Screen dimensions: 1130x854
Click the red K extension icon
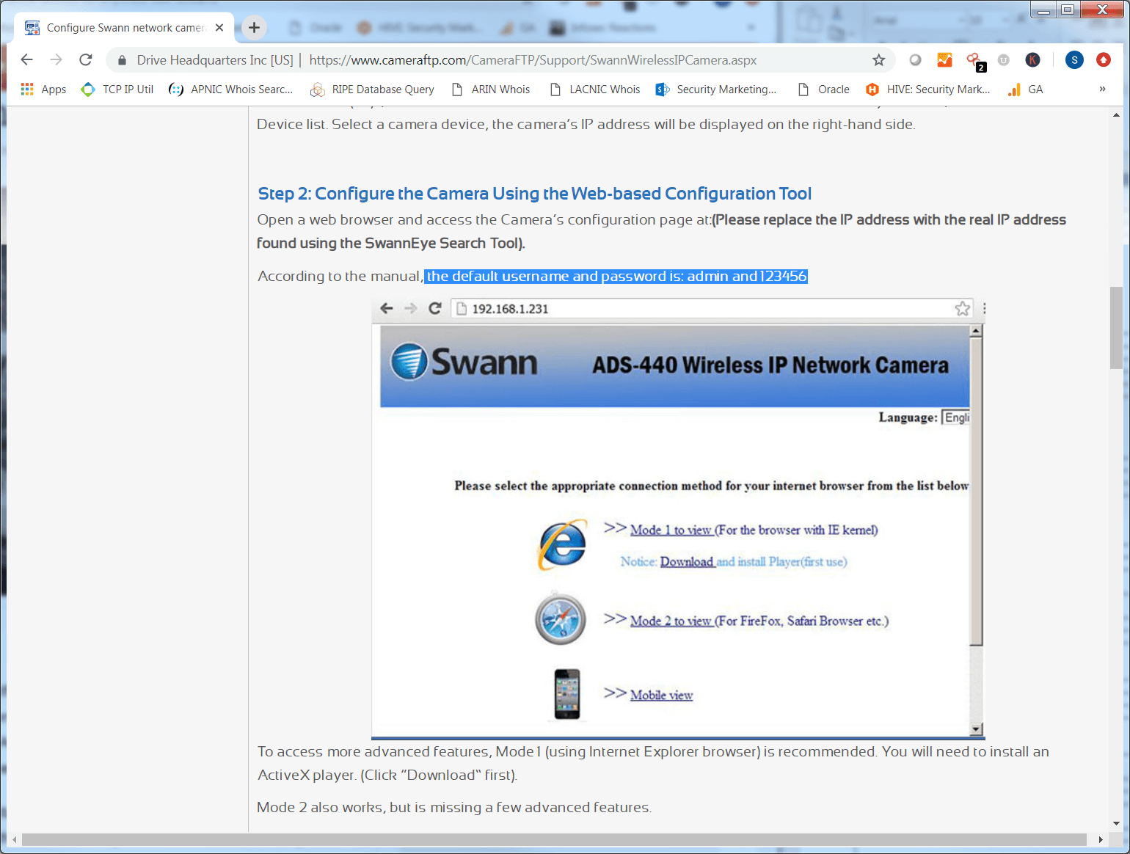point(1032,60)
